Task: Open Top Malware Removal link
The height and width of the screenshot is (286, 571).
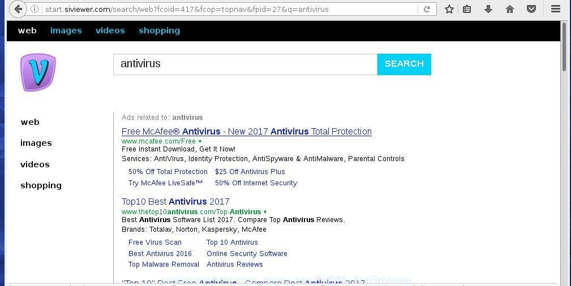Action: click(164, 265)
